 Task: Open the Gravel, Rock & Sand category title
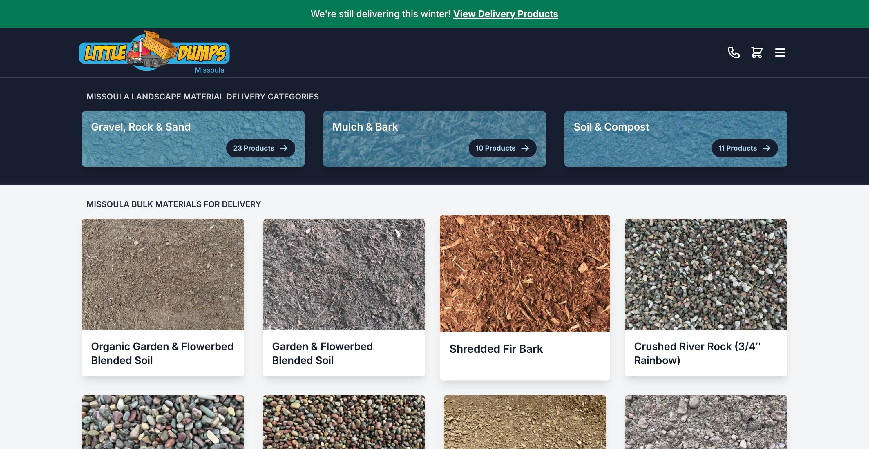point(141,127)
